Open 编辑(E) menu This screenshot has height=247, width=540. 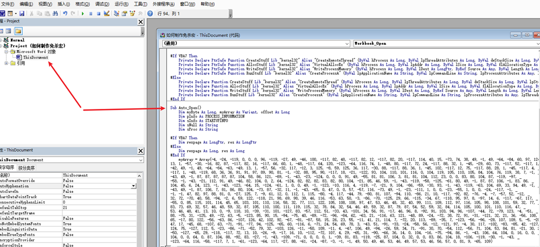pyautogui.click(x=27, y=4)
